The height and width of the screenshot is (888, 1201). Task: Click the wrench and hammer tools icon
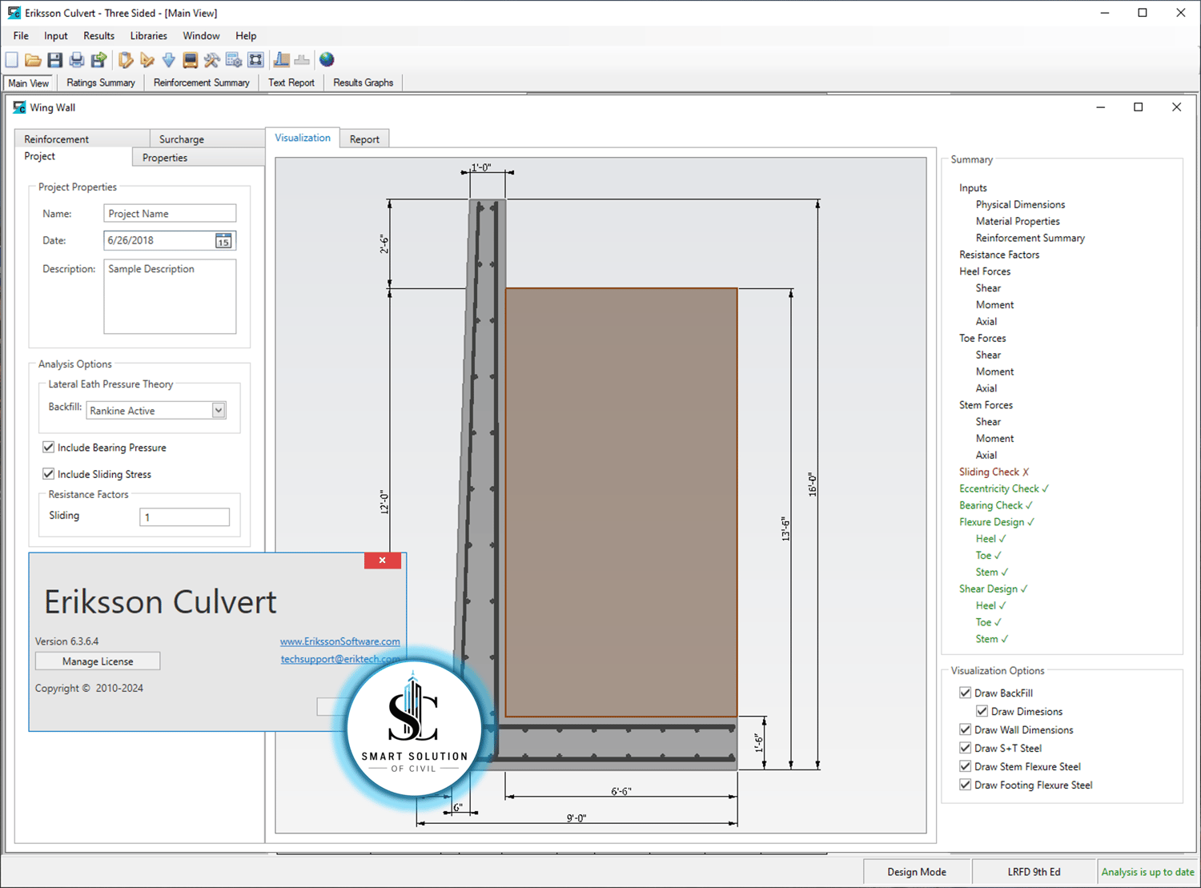[211, 60]
